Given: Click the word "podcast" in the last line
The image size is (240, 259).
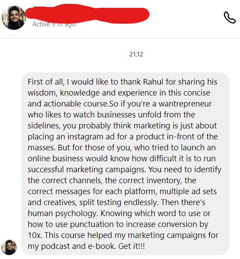Looking at the screenshot, I should [x=55, y=246].
